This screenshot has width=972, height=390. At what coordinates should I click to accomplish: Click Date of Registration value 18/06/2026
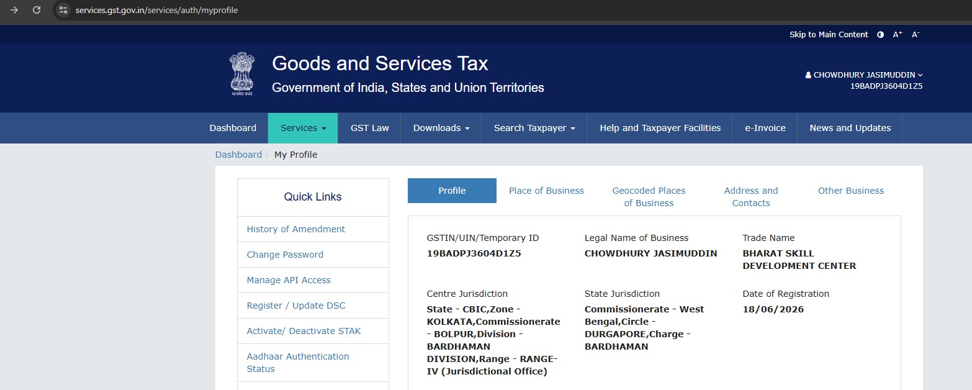click(x=773, y=309)
